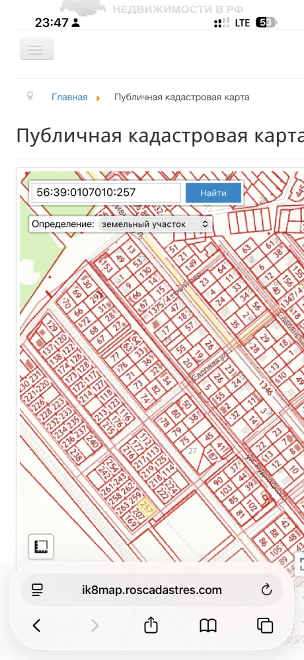This screenshot has height=660, width=304.
Task: Open the hamburger navigation menu
Action: coord(37,49)
